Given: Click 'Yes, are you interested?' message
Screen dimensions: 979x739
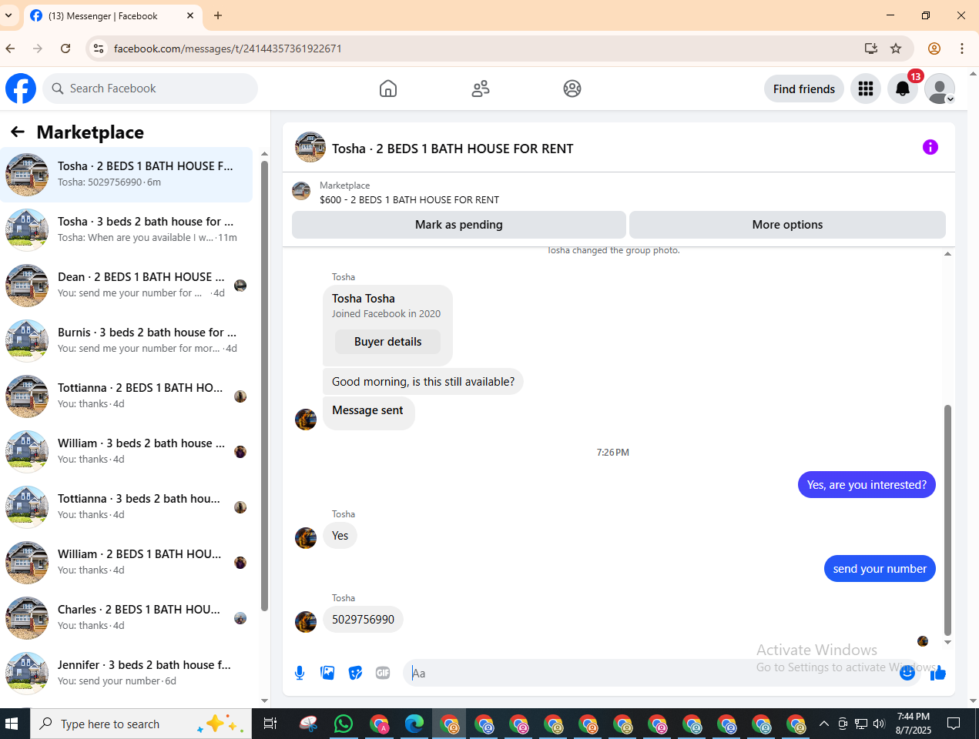Looking at the screenshot, I should (x=867, y=485).
